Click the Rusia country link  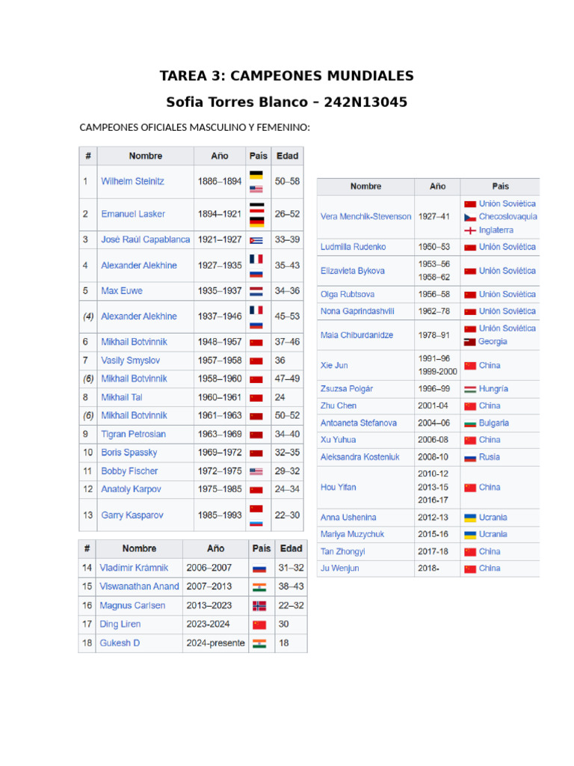(x=489, y=457)
